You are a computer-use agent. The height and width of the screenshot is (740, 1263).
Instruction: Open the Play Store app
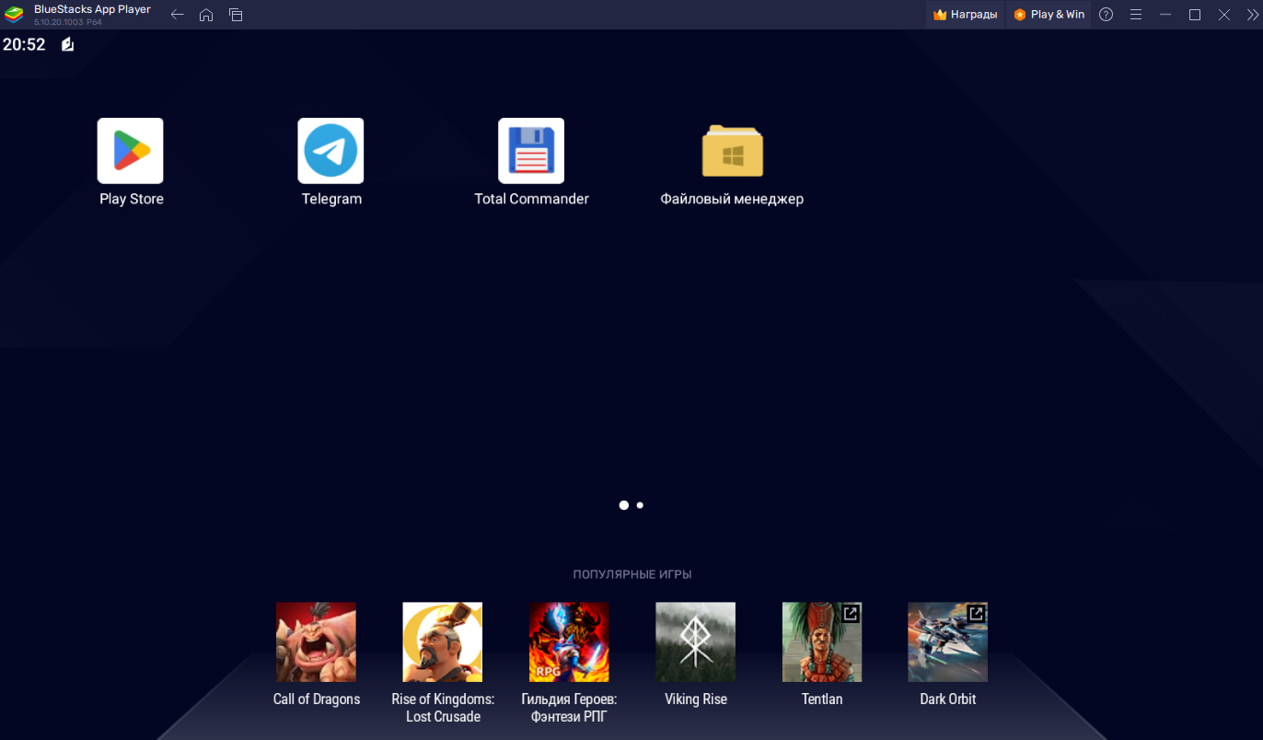[x=131, y=151]
